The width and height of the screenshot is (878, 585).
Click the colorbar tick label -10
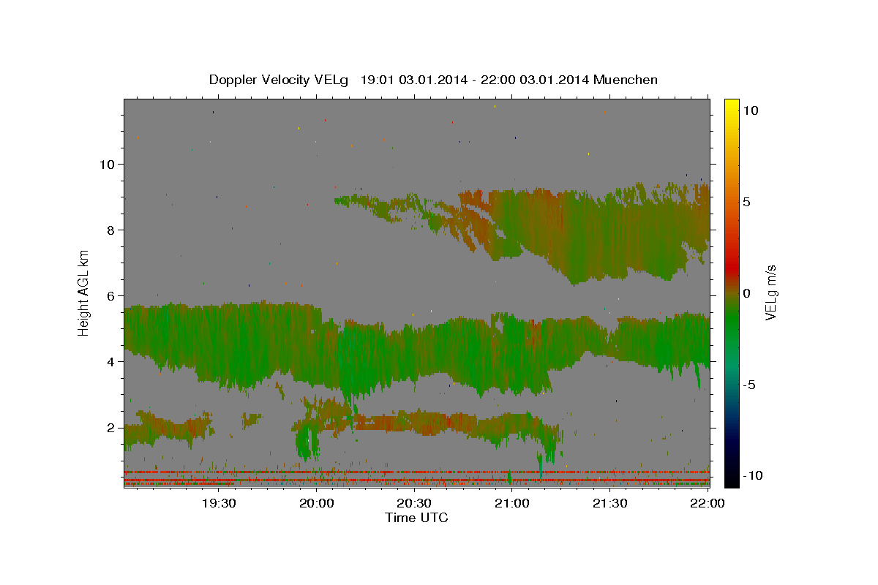(x=752, y=476)
